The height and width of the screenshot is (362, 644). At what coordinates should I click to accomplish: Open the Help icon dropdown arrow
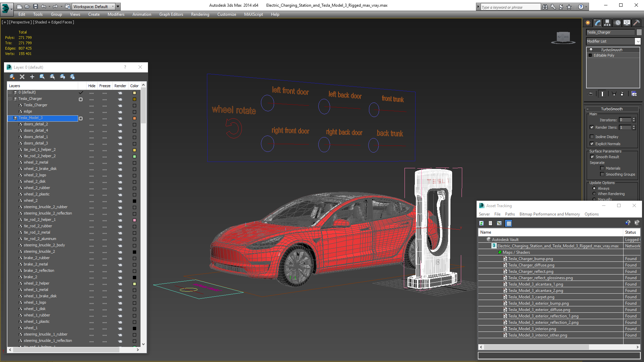tap(586, 7)
